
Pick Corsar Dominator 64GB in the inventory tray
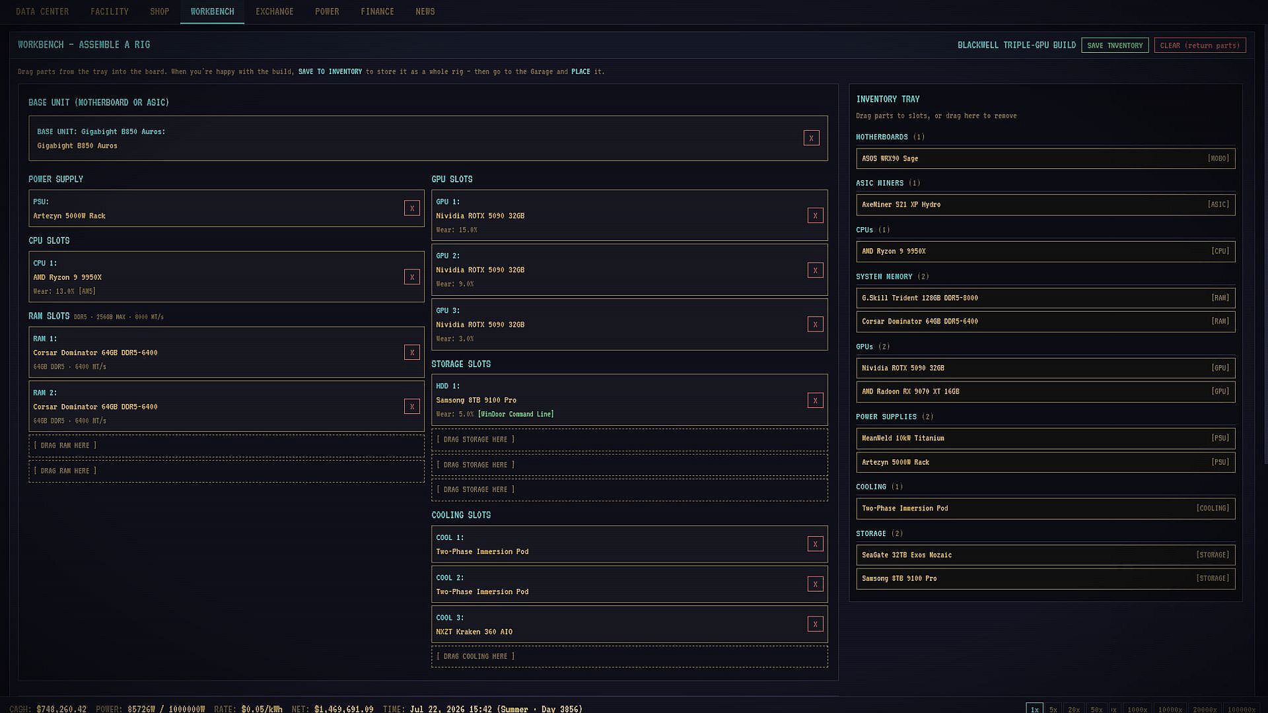point(1045,322)
